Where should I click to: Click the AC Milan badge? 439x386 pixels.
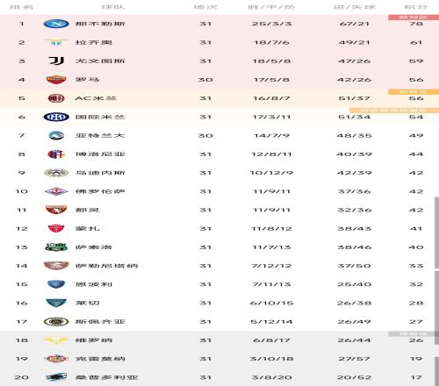56,98
